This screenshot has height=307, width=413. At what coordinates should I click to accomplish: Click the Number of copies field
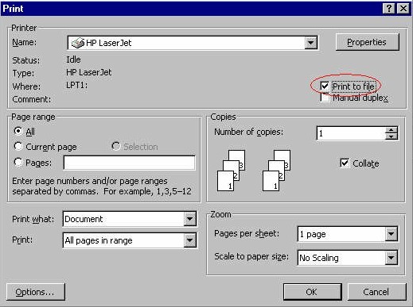pos(351,133)
